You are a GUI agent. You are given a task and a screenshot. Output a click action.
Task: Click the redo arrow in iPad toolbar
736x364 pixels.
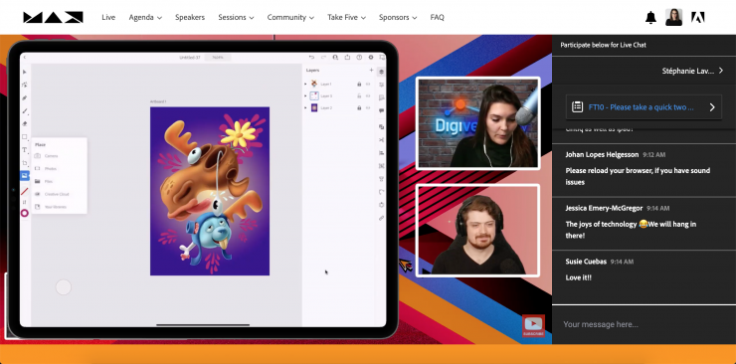point(323,58)
